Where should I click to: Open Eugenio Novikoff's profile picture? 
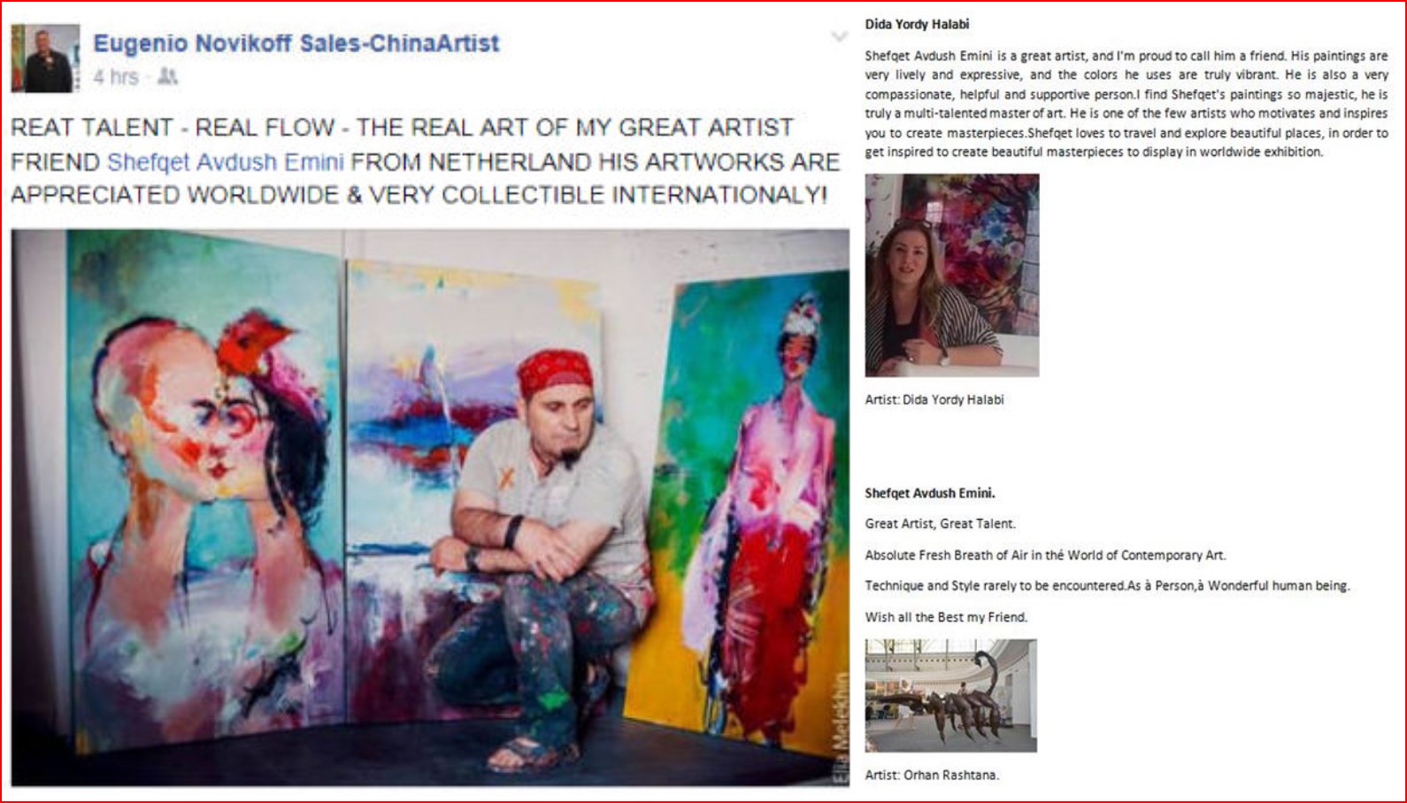(x=45, y=58)
